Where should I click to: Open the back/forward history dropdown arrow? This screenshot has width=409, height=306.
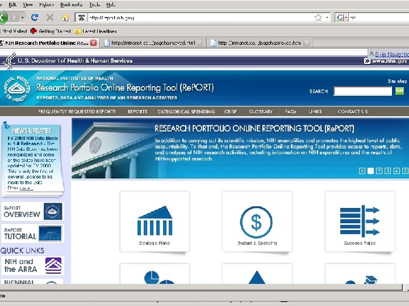(23, 18)
